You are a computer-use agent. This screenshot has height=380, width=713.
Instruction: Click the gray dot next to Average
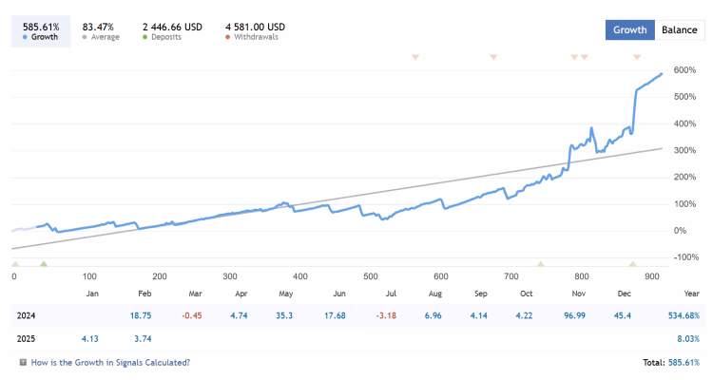(x=85, y=37)
